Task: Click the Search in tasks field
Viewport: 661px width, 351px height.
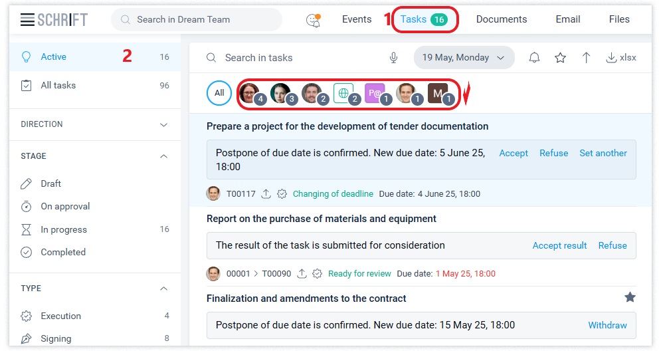Action: [292, 58]
